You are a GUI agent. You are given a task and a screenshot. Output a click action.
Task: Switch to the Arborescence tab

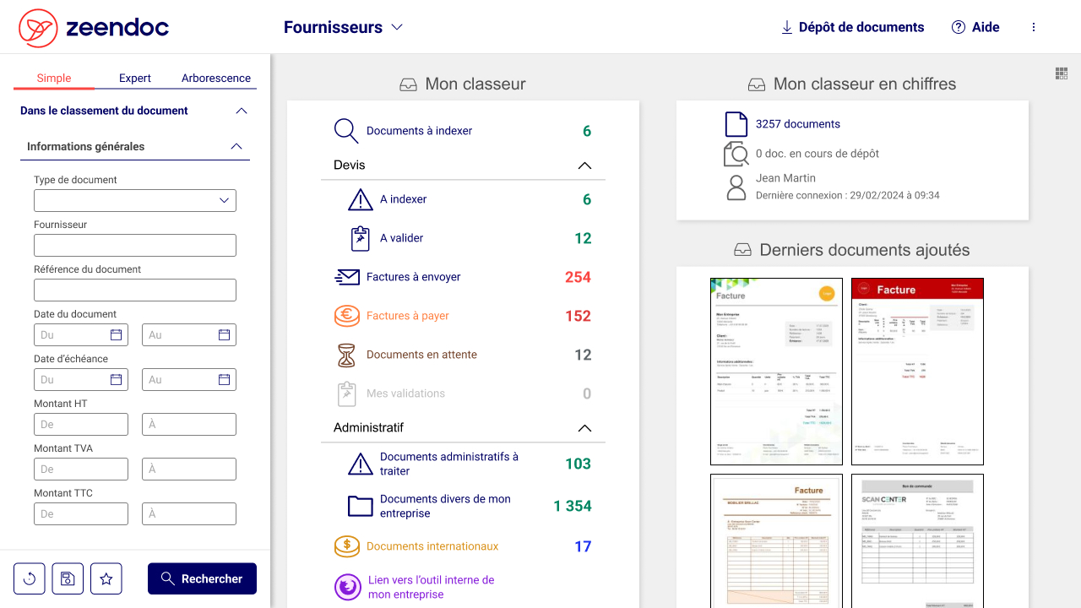pyautogui.click(x=216, y=78)
